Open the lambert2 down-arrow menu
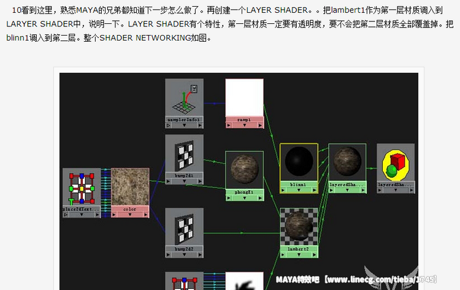This screenshot has height=290, width=460. (x=299, y=255)
